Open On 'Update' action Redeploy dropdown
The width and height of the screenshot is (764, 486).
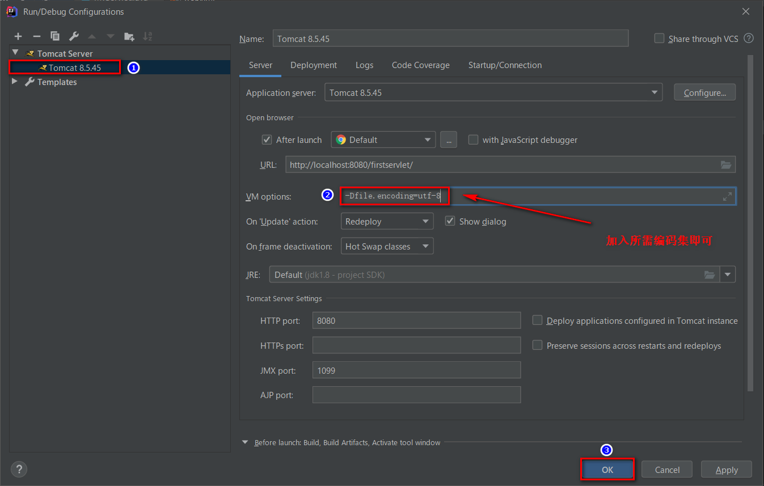[x=387, y=221]
